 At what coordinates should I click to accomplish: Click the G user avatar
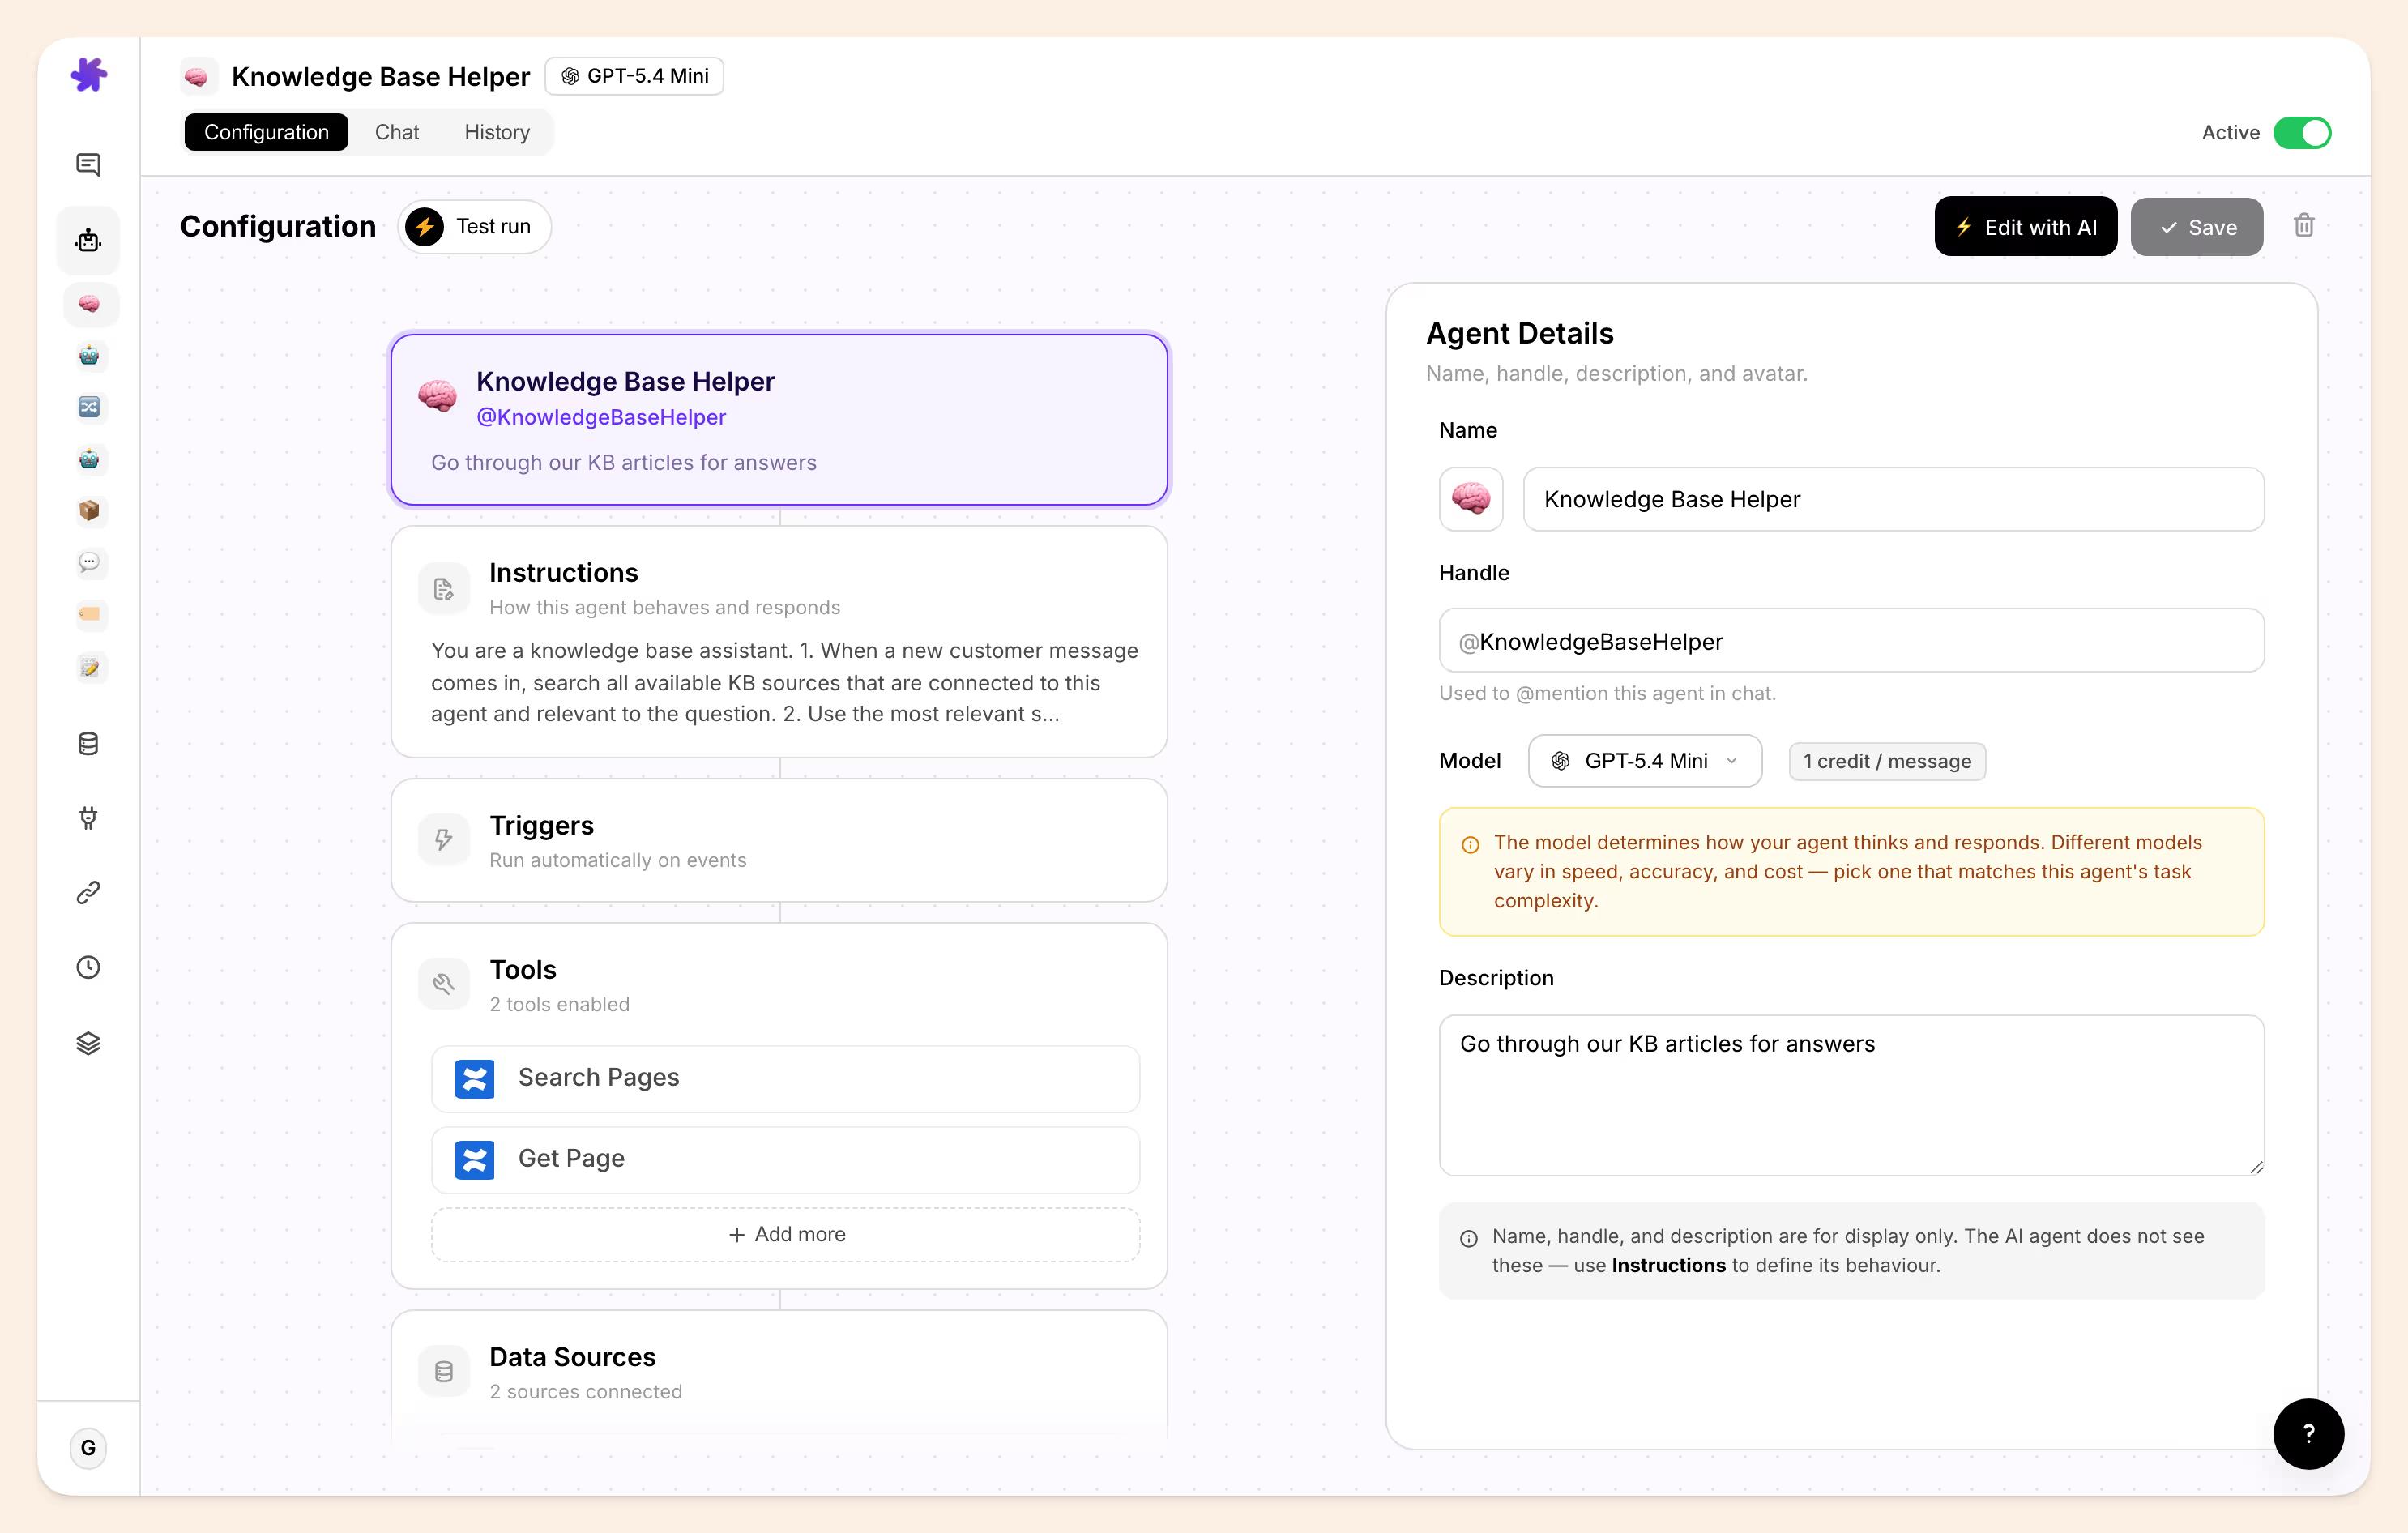pyautogui.click(x=88, y=1448)
